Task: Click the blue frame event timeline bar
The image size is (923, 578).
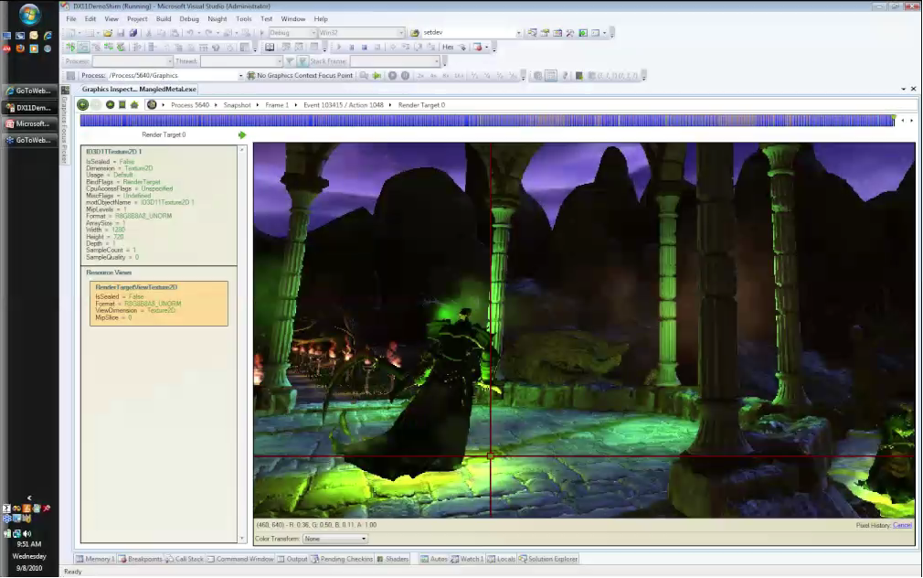Action: (487, 120)
